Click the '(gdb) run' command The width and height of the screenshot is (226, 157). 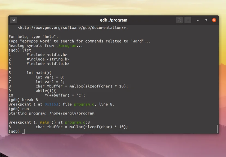(x=19, y=109)
